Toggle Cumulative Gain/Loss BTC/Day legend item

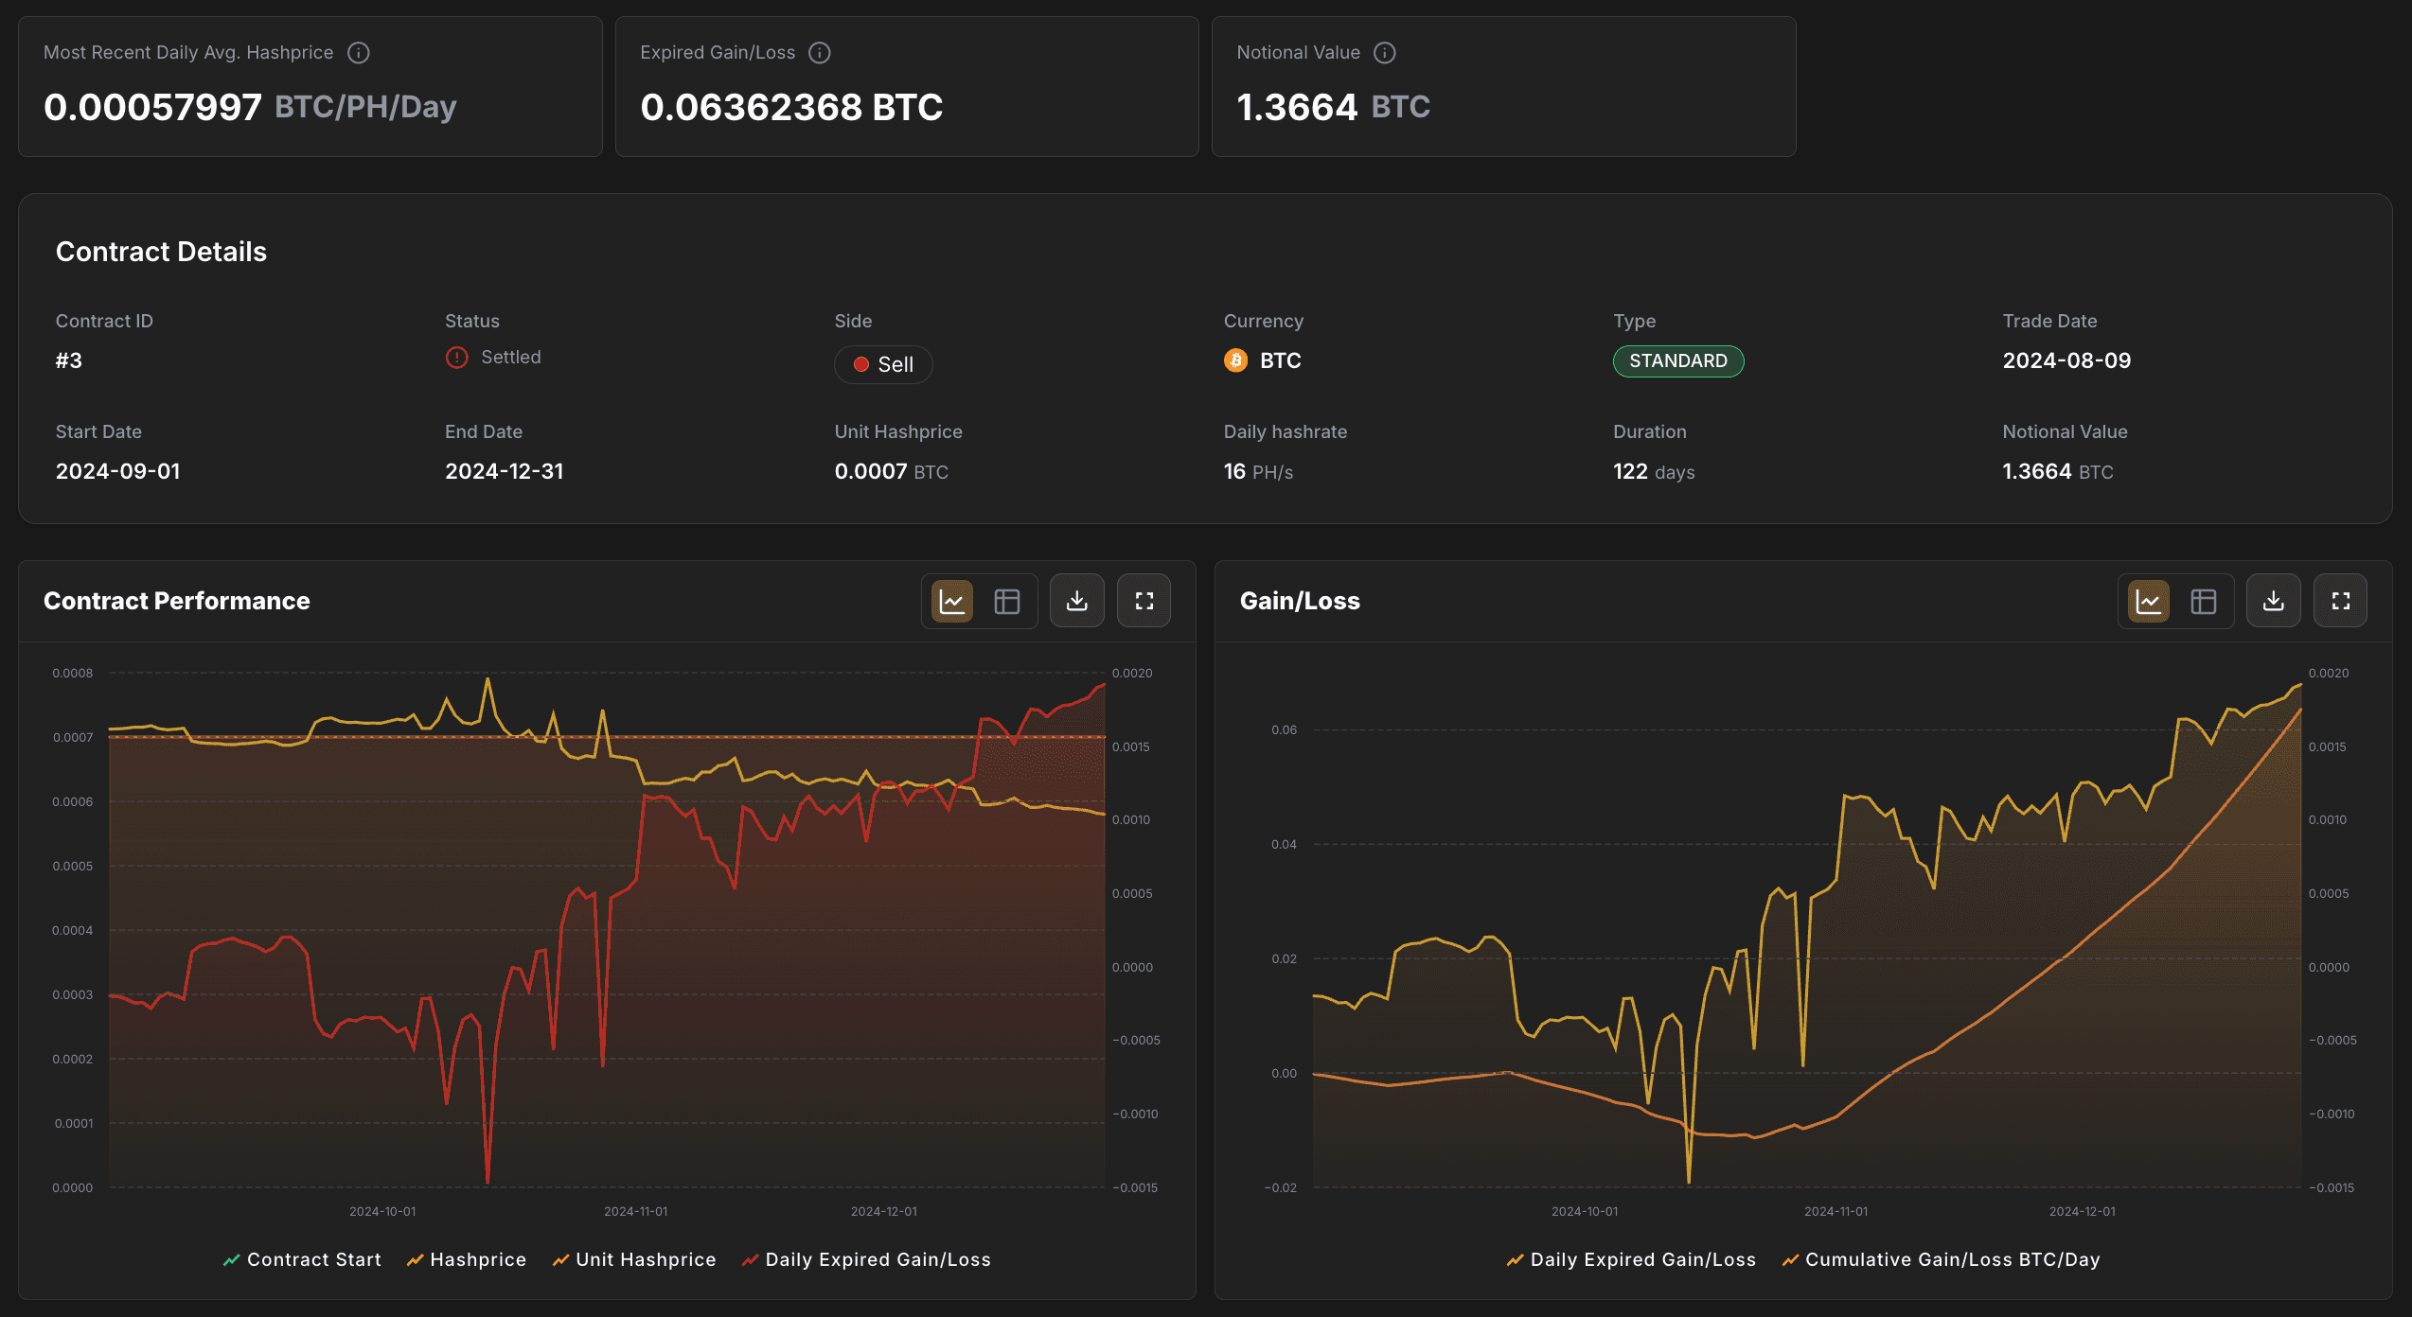click(1941, 1260)
